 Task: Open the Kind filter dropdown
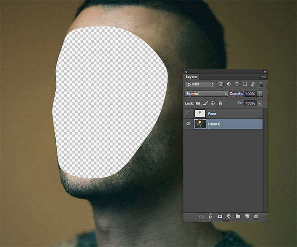(200, 84)
